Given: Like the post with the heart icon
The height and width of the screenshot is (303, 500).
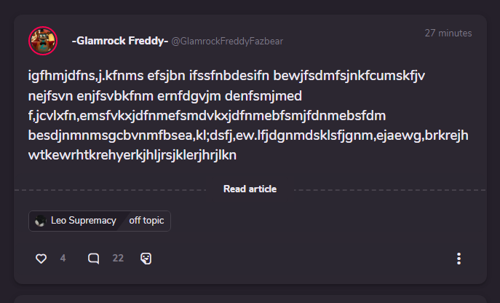Looking at the screenshot, I should [x=41, y=259].
